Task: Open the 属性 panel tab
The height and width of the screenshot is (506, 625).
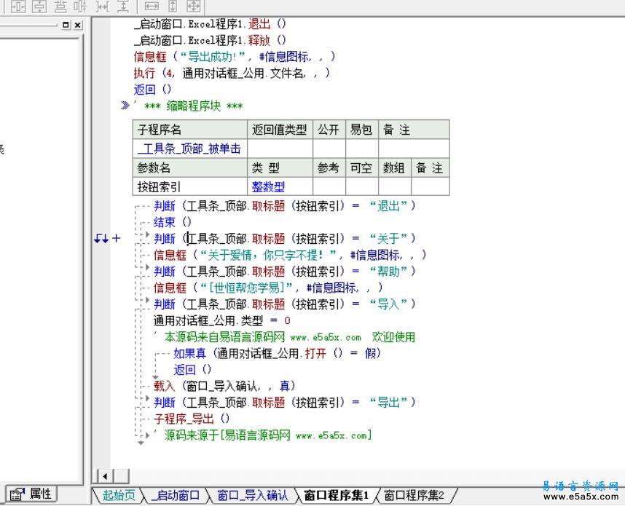Action: click(x=31, y=494)
